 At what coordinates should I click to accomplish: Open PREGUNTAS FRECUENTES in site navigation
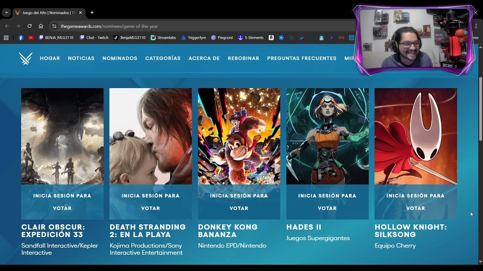pos(302,58)
